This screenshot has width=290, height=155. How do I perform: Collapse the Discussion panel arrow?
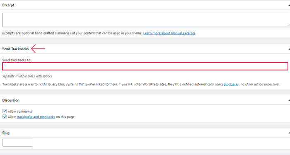tap(289, 100)
